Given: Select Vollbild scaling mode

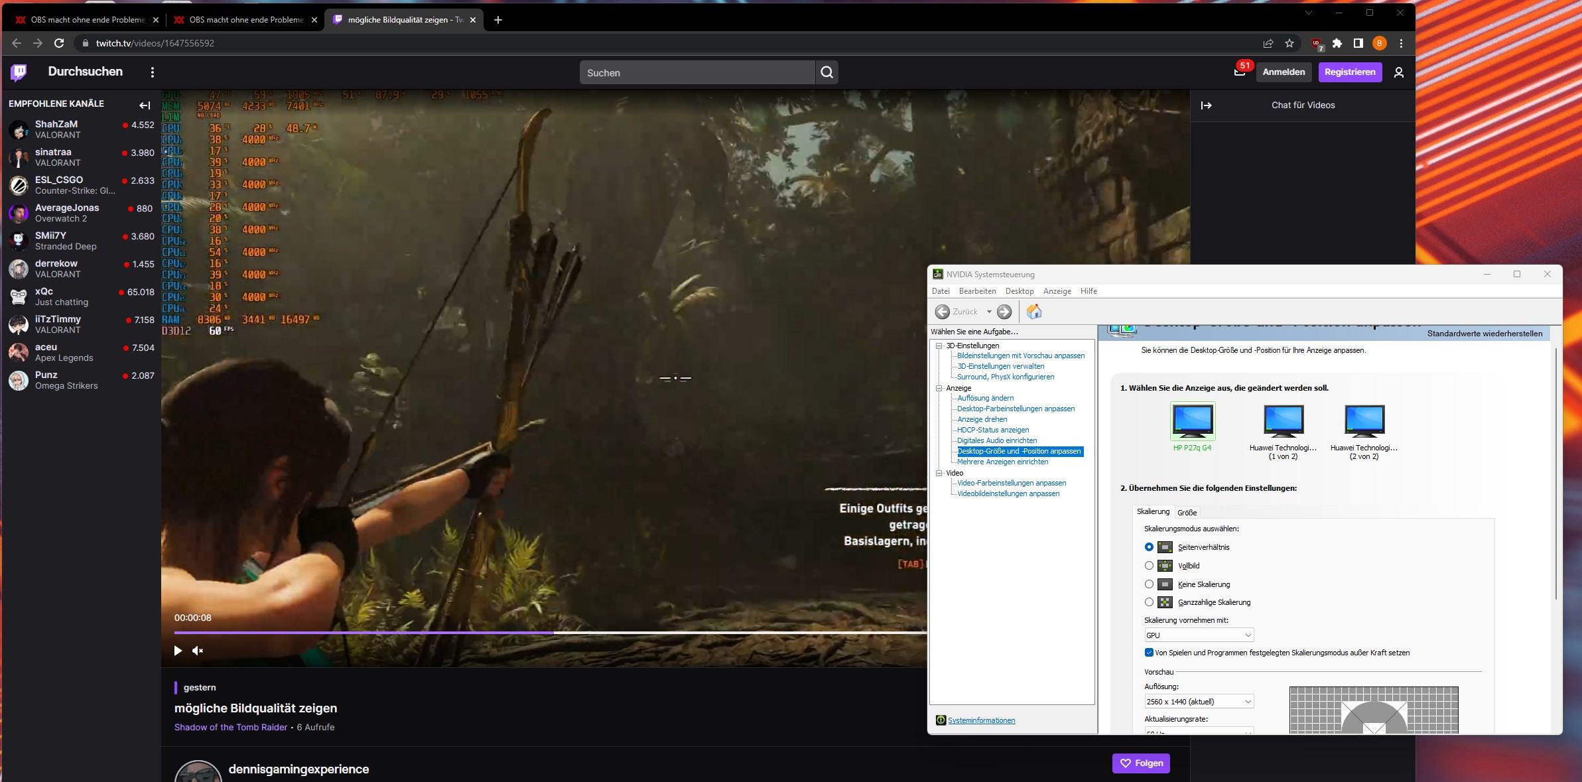Looking at the screenshot, I should click(1149, 566).
